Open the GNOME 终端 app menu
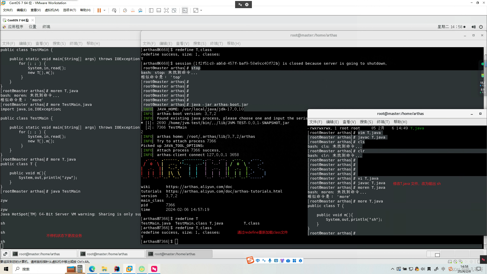This screenshot has height=274, width=487. [46, 27]
